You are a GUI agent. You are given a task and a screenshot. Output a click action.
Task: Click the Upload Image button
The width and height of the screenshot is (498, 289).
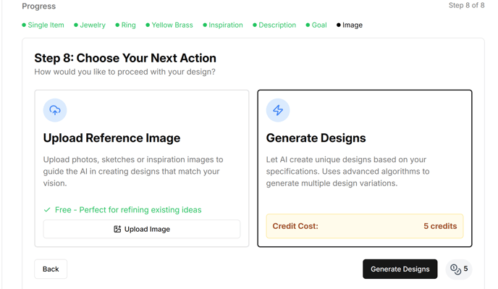click(x=142, y=229)
